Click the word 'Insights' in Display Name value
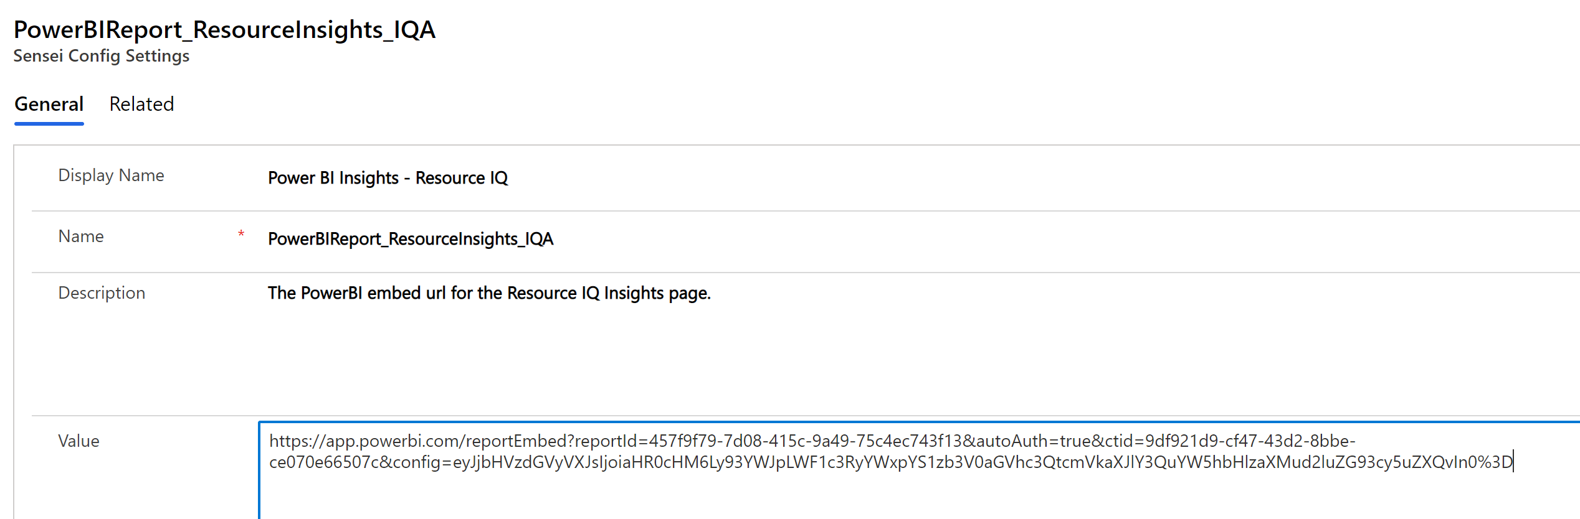The image size is (1580, 519). click(368, 178)
